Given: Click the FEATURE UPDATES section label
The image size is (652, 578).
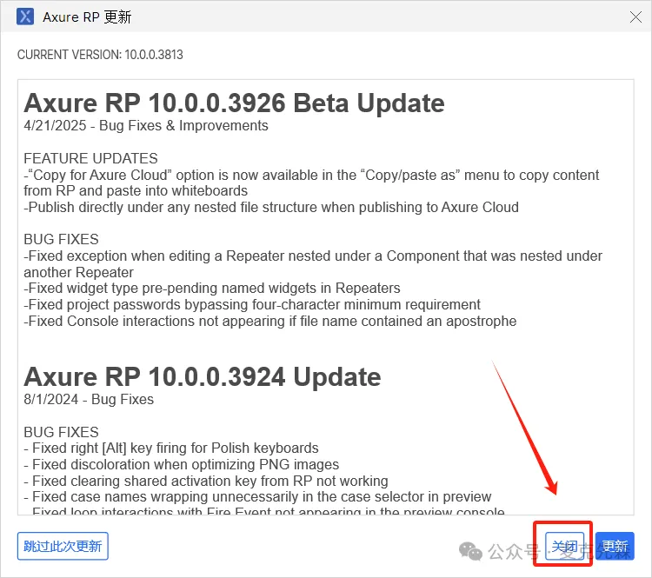Looking at the screenshot, I should pyautogui.click(x=90, y=159).
